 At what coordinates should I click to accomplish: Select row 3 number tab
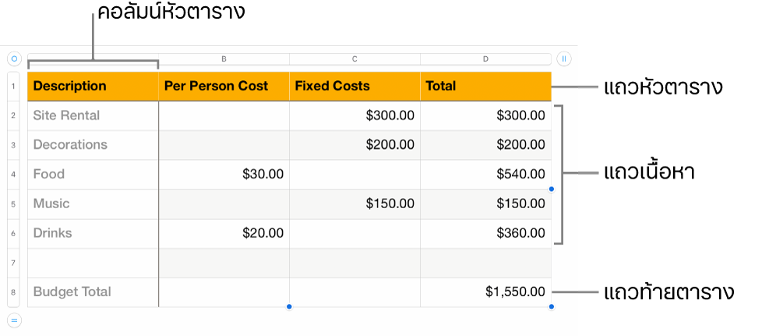[13, 145]
